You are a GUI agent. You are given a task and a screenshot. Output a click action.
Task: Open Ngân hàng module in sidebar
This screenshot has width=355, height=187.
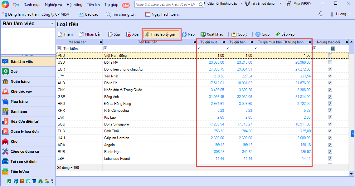pos(20,81)
